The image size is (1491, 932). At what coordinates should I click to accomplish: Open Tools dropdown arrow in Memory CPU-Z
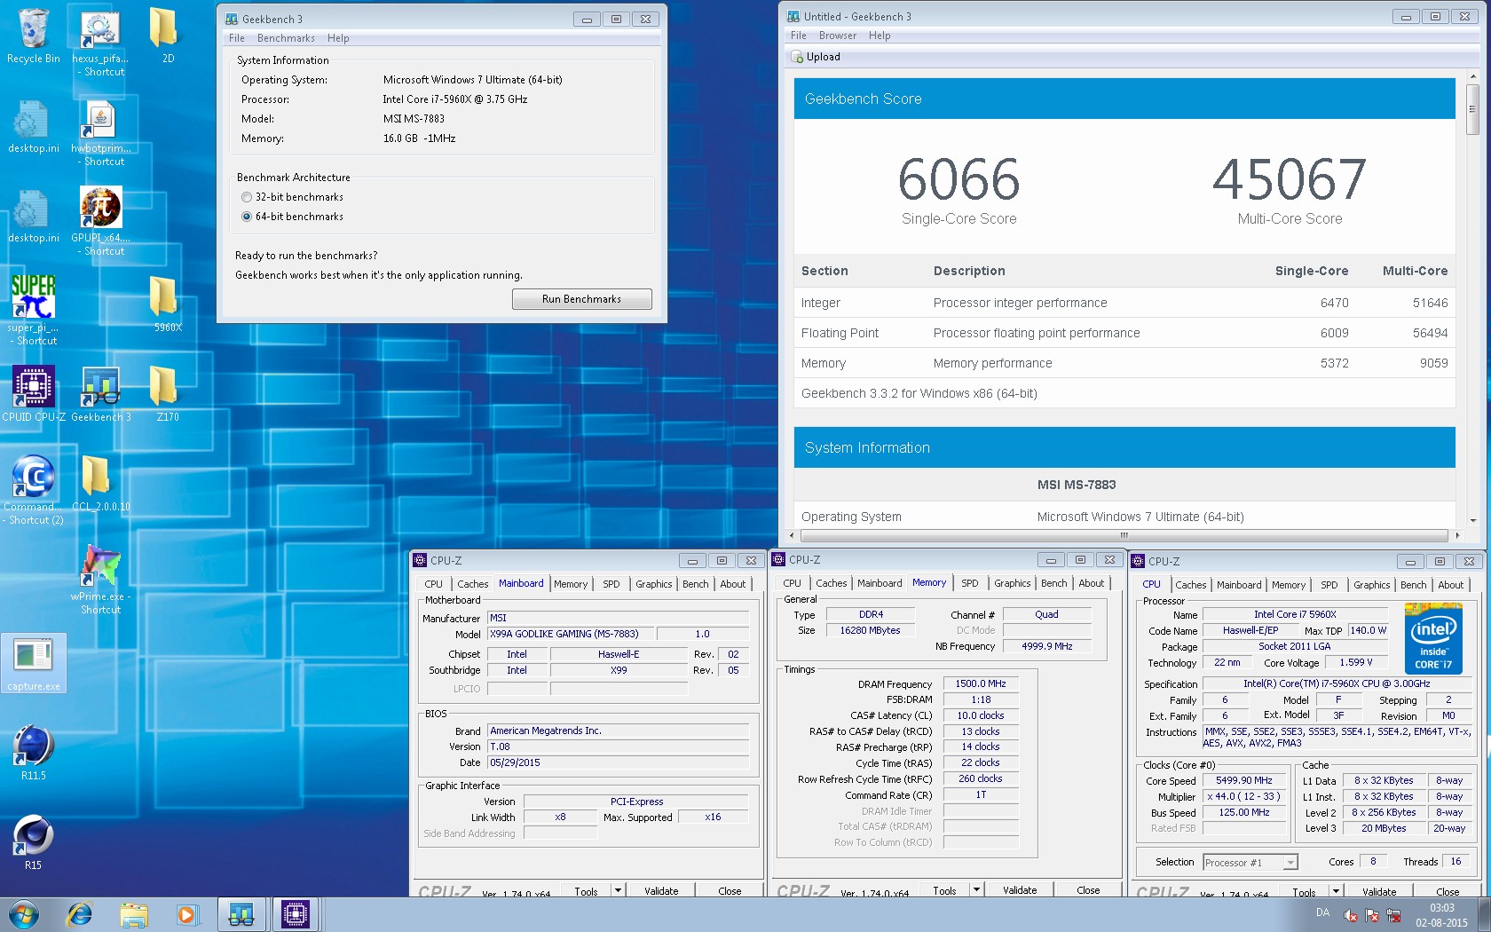coord(976,889)
